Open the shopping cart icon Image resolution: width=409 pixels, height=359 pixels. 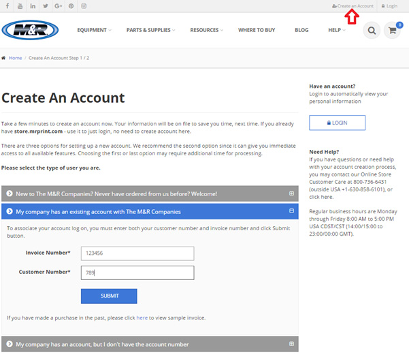392,31
